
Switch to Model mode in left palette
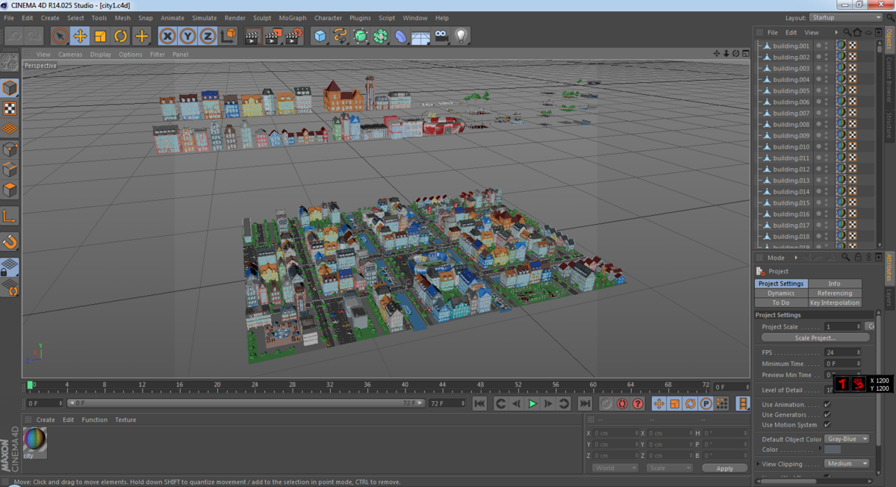click(10, 88)
